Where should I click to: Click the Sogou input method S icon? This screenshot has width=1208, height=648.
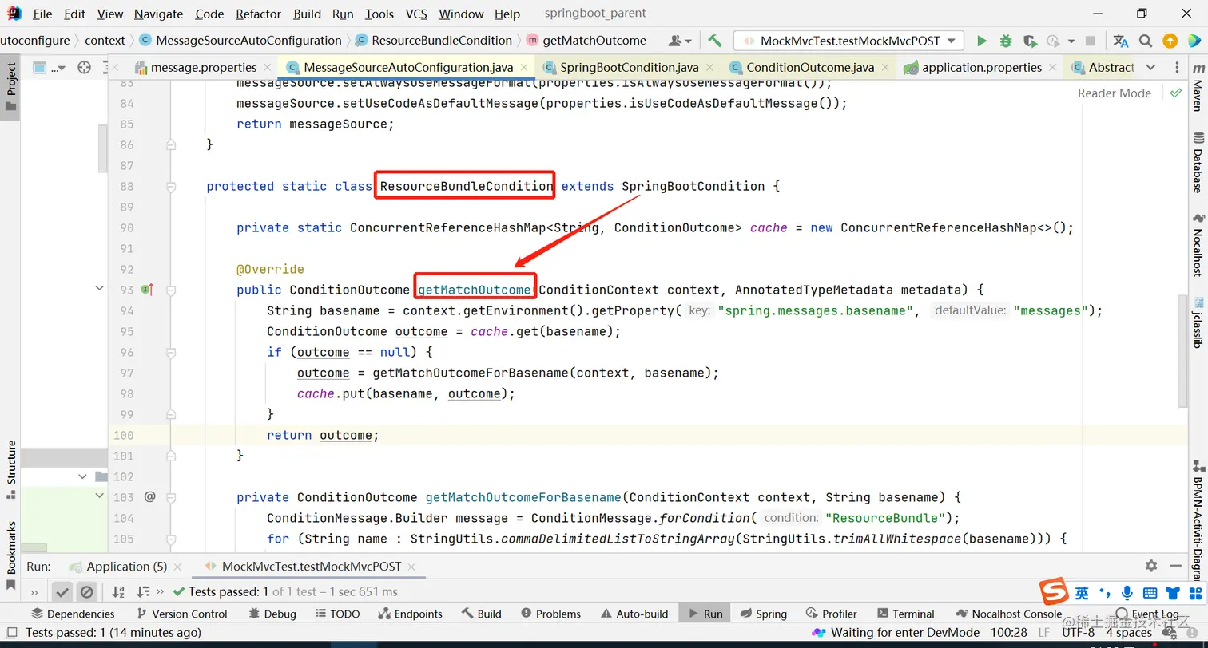click(1054, 592)
